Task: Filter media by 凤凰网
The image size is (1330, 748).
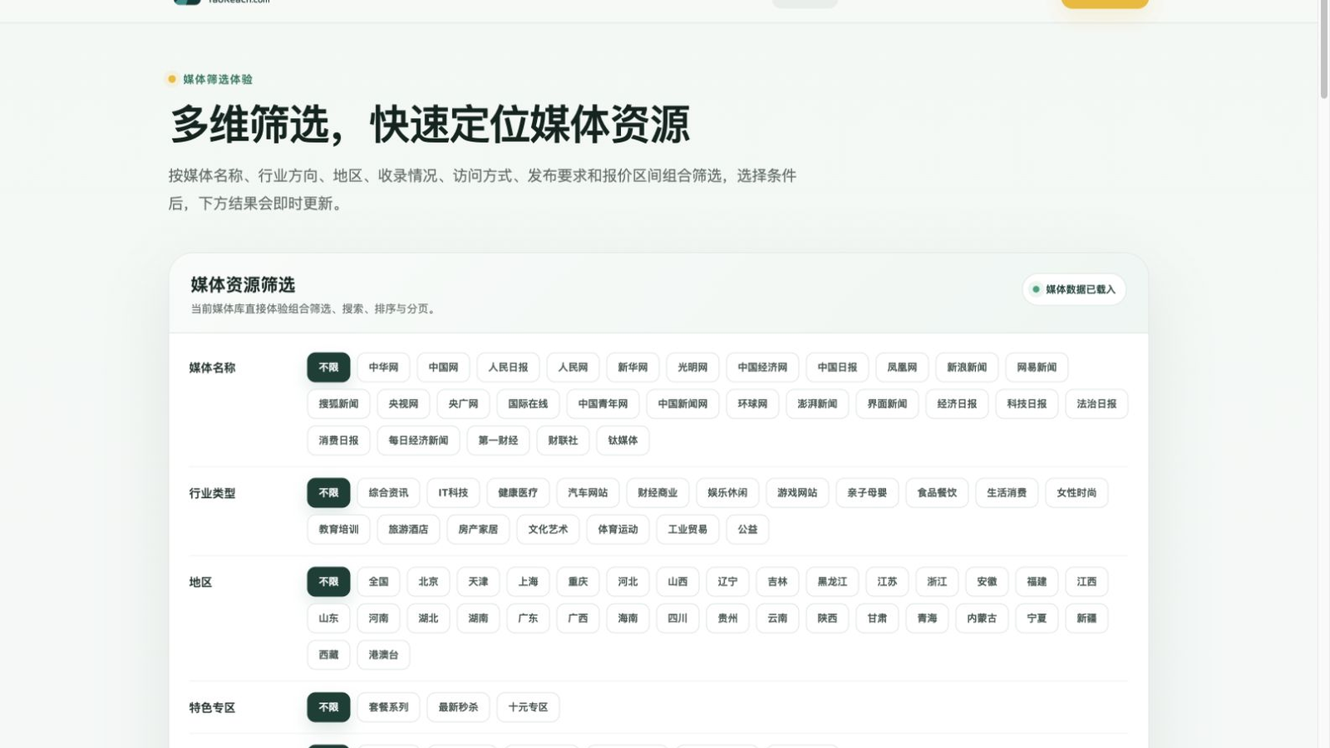Action: [902, 367]
